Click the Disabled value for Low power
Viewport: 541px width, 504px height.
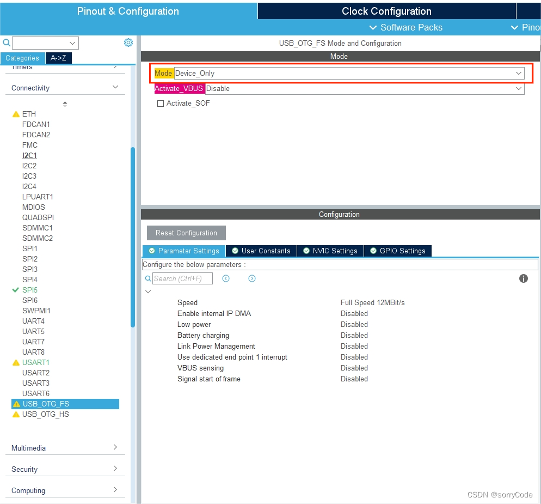pyautogui.click(x=354, y=324)
